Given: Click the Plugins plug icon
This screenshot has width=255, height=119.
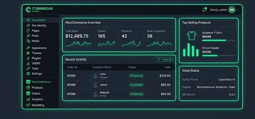Looking at the screenshot, I should [28, 58].
